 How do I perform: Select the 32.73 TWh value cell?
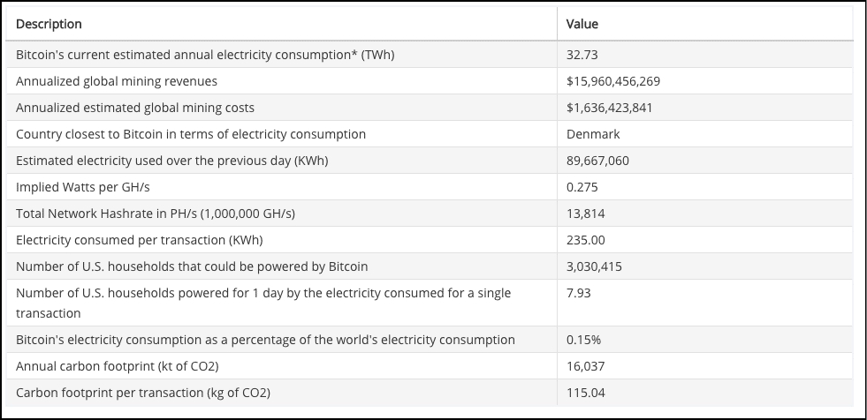click(582, 55)
